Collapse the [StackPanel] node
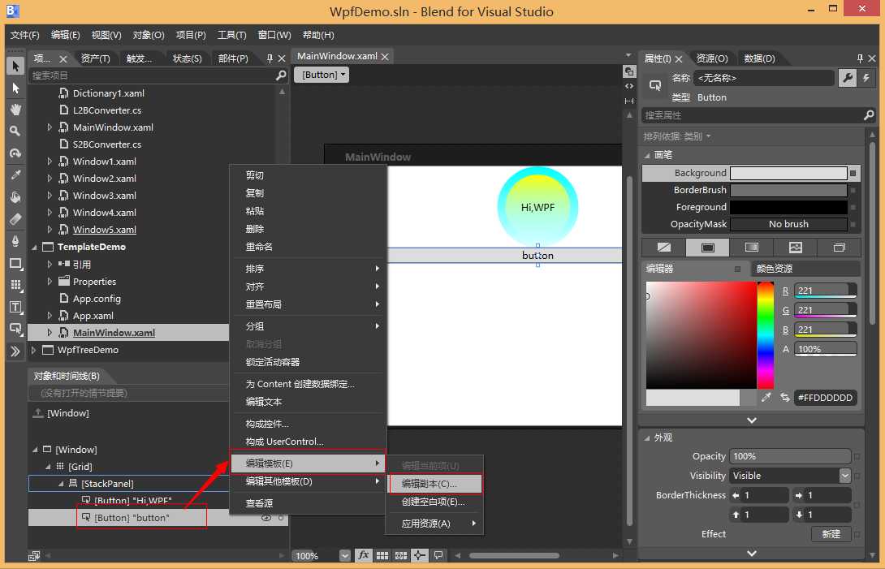This screenshot has width=885, height=569. 61,483
